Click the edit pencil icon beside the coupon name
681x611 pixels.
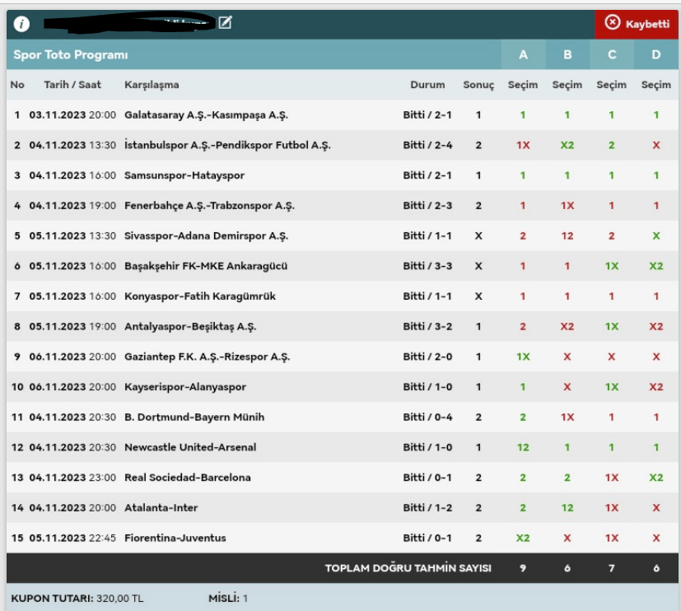[225, 23]
